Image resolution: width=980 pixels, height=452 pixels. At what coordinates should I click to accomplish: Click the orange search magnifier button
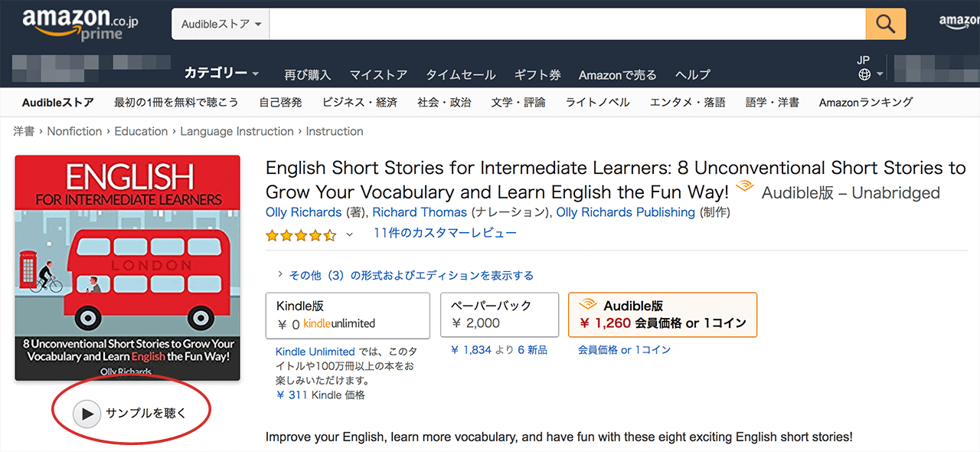[886, 24]
